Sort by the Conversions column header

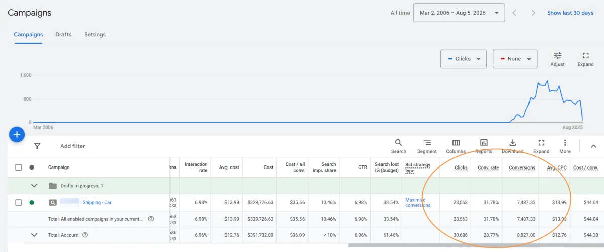click(x=522, y=167)
